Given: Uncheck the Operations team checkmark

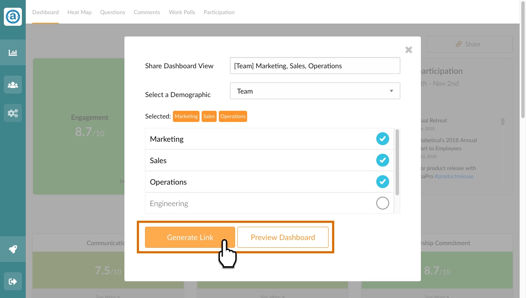Looking at the screenshot, I should pos(383,182).
